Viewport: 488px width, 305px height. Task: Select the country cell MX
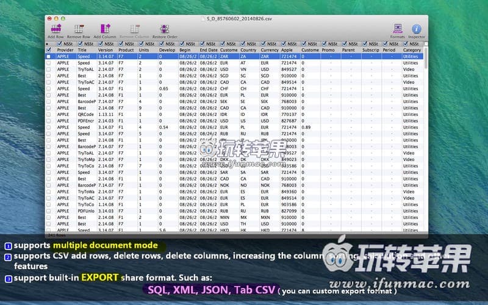[x=243, y=218]
